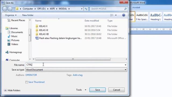Click MODUL in the breadcrumb path
The image size is (172, 97).
click(x=63, y=9)
